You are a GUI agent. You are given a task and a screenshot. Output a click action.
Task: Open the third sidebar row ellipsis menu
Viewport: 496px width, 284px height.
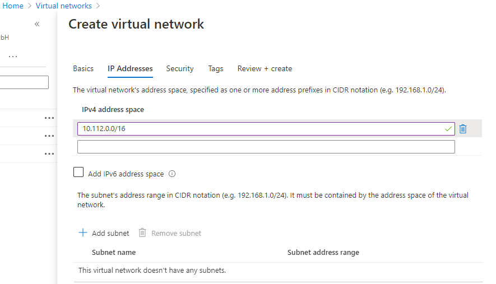[x=49, y=154]
